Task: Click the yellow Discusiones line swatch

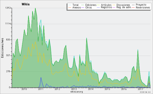Action: 114,5
